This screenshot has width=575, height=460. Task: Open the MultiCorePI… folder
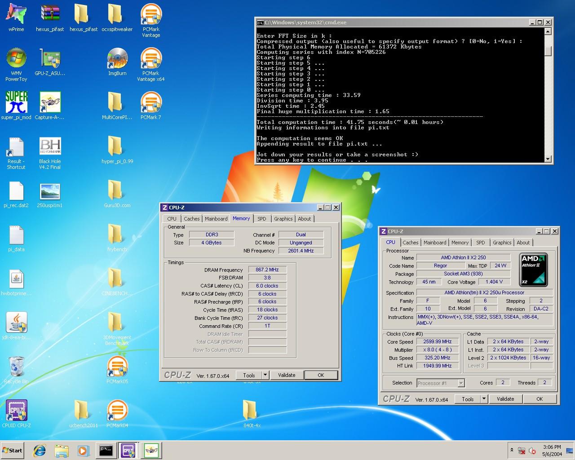coord(117,106)
